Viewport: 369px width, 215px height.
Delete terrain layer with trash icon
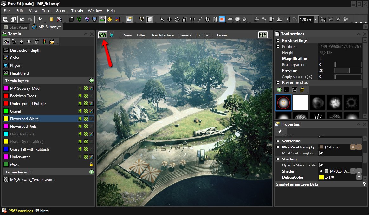[36, 42]
